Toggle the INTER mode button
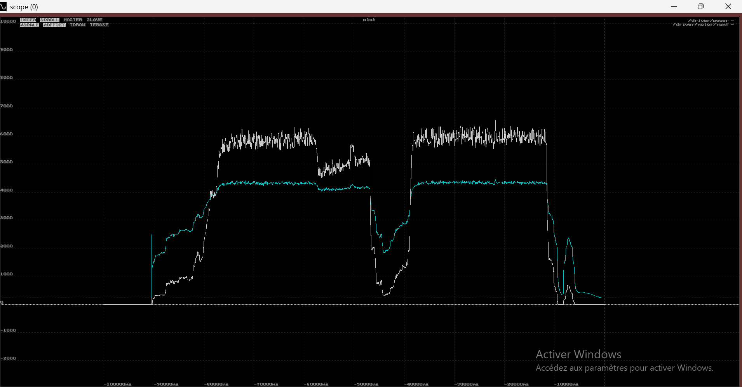Image resolution: width=742 pixels, height=387 pixels. [x=28, y=20]
